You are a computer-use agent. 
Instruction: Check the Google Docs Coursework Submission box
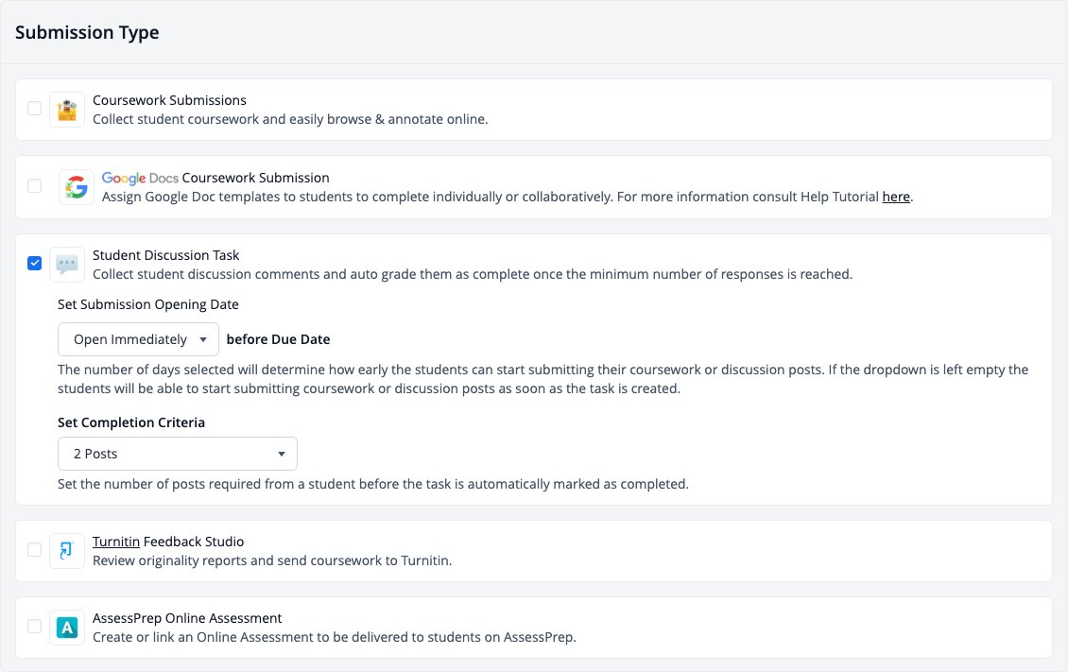(35, 186)
